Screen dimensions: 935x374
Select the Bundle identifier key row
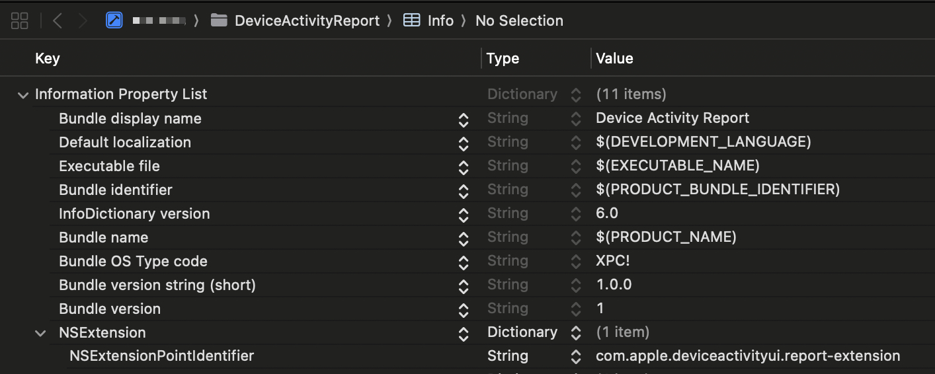click(x=115, y=190)
